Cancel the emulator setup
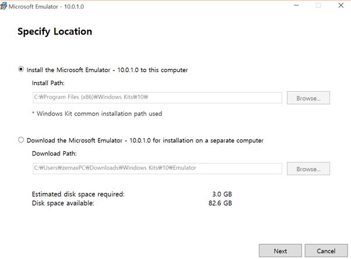This screenshot has width=351, height=259. (x=326, y=251)
